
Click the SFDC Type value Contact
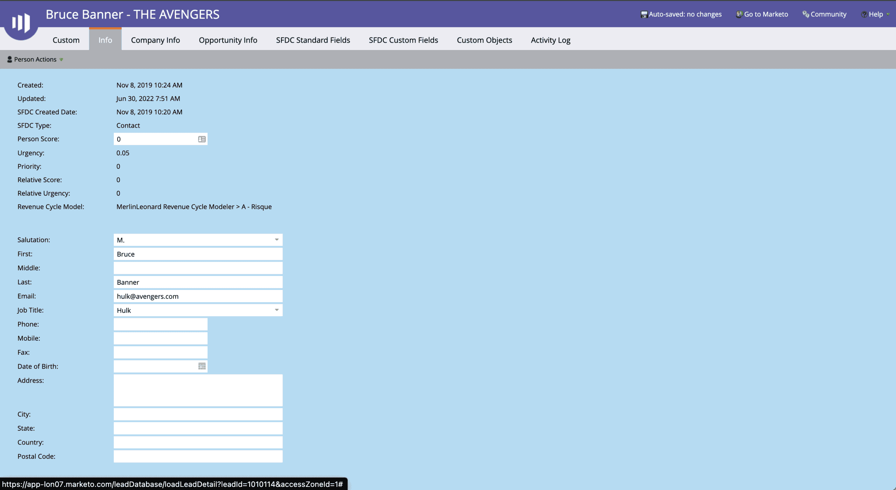pyautogui.click(x=128, y=125)
